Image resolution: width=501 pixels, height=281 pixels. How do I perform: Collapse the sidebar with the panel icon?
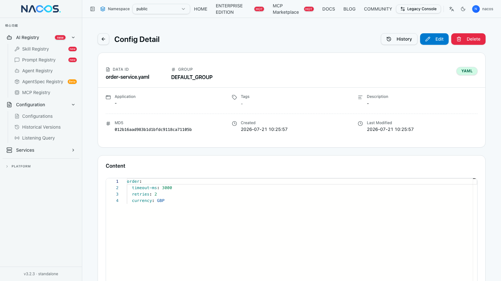92,9
